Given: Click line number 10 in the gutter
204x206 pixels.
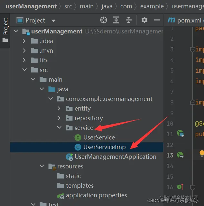Looking at the screenshot, I should [x=170, y=124].
